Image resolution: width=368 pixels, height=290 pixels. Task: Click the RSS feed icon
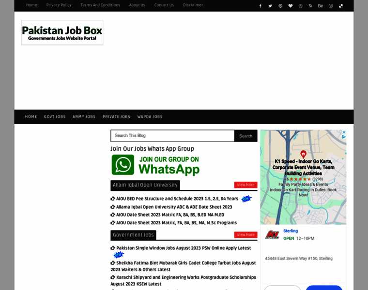coord(310,6)
